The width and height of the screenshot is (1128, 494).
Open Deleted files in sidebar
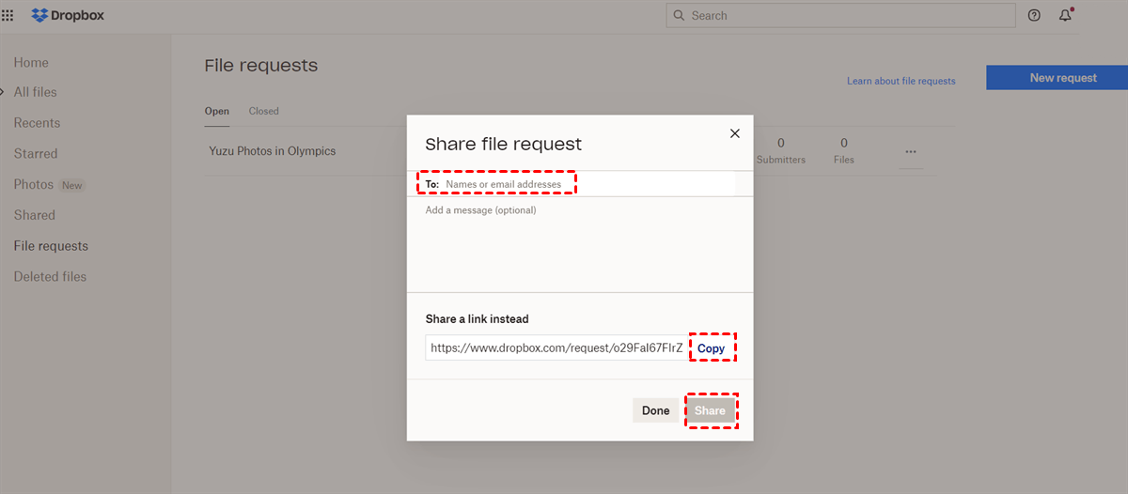click(50, 277)
